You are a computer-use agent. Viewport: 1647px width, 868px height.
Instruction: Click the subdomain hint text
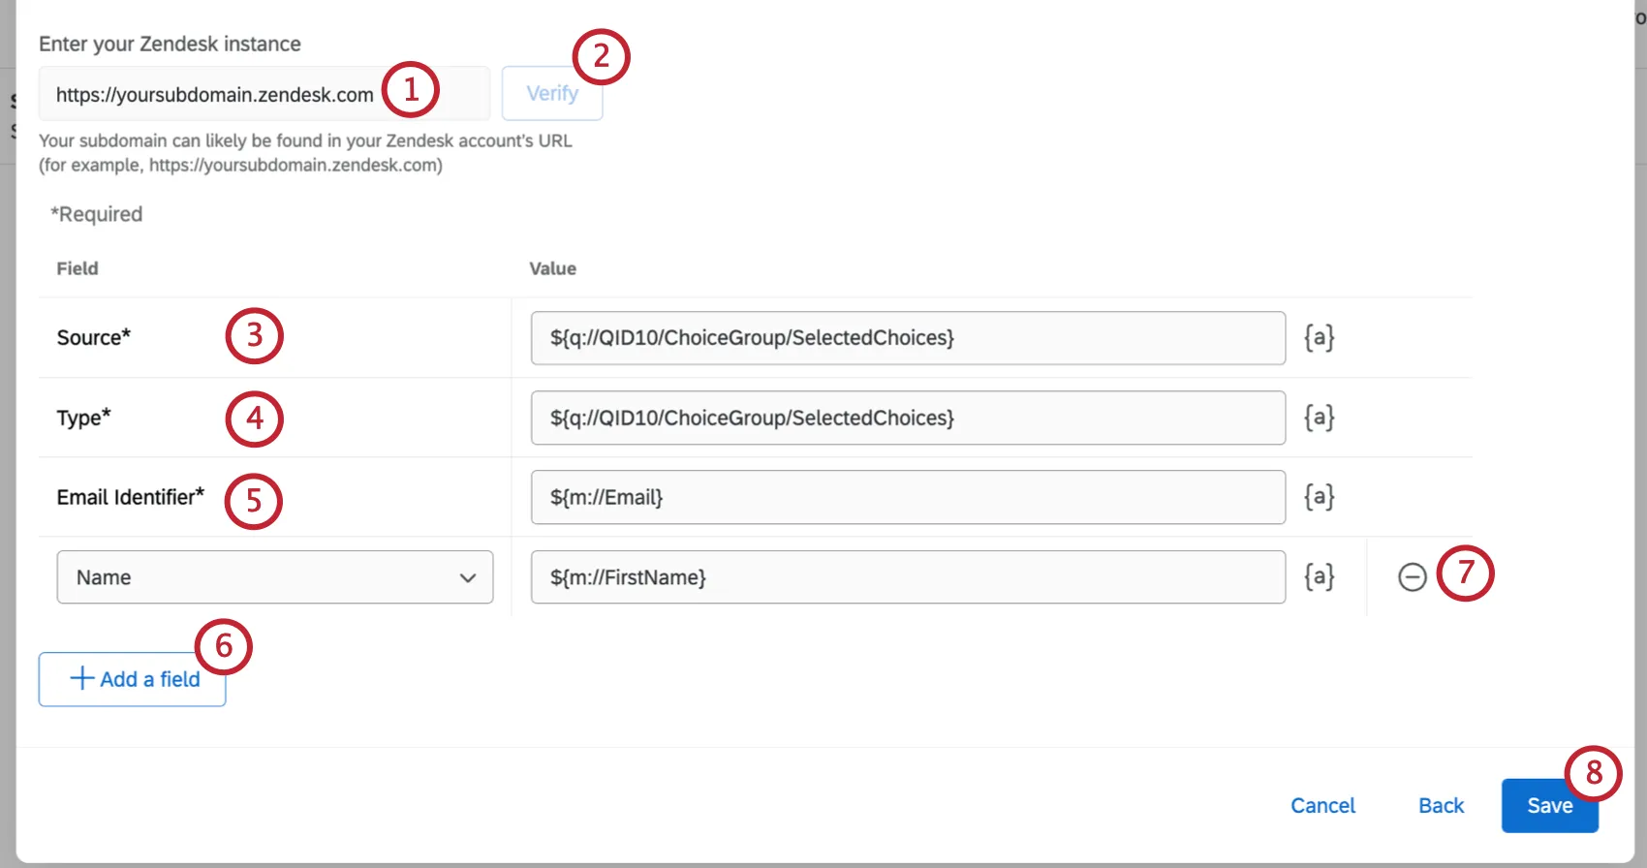click(305, 153)
